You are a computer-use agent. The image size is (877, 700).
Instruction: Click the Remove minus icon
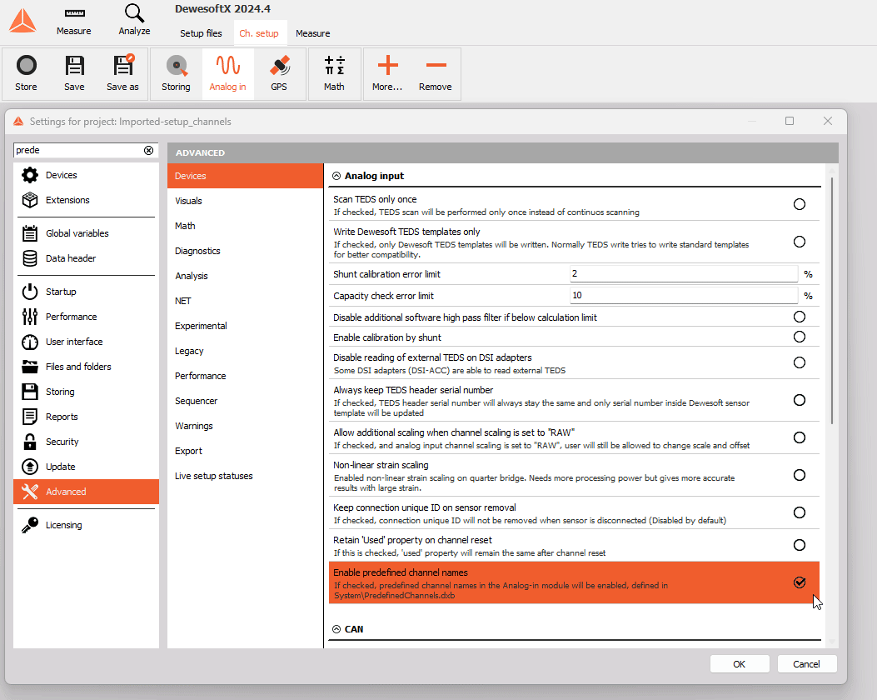(x=436, y=66)
